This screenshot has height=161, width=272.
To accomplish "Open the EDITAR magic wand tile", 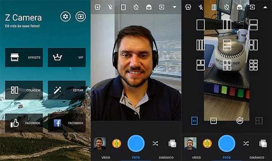I will pos(67,90).
